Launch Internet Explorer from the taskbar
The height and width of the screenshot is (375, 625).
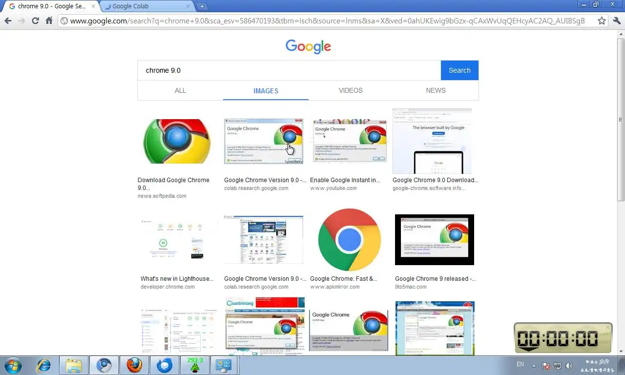(x=44, y=365)
